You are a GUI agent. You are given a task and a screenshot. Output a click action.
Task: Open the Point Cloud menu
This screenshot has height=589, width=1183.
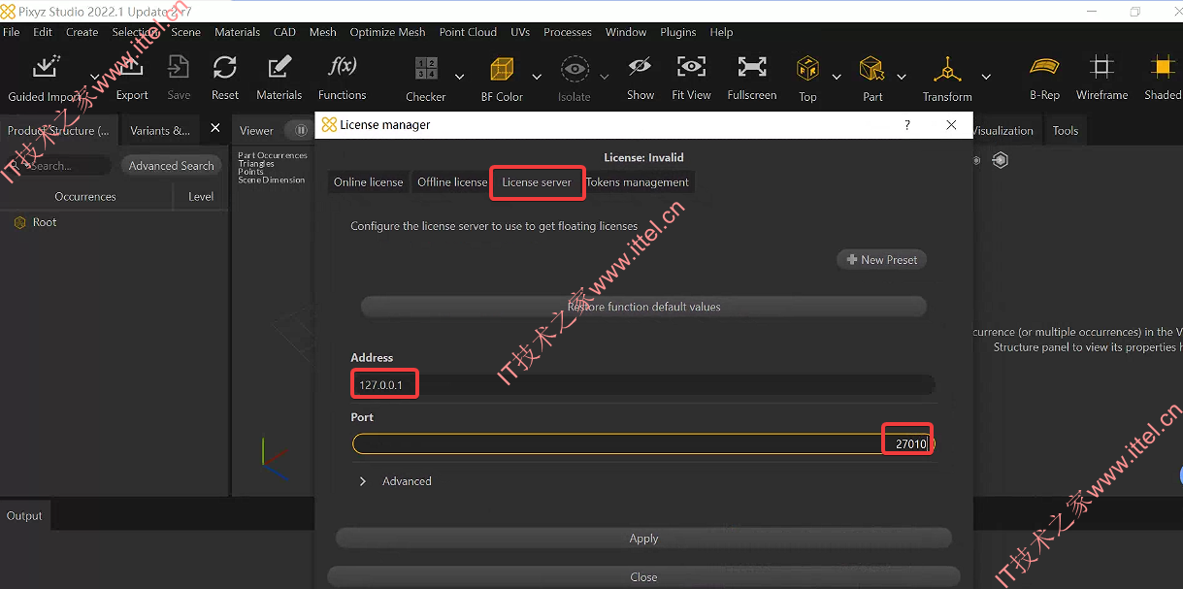[468, 32]
